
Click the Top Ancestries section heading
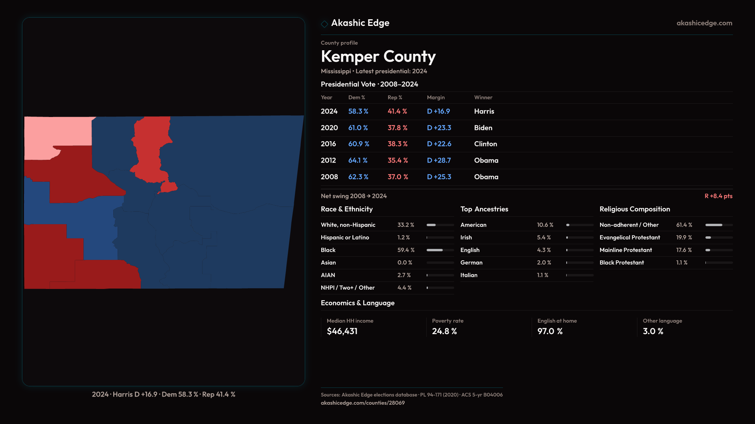click(484, 209)
